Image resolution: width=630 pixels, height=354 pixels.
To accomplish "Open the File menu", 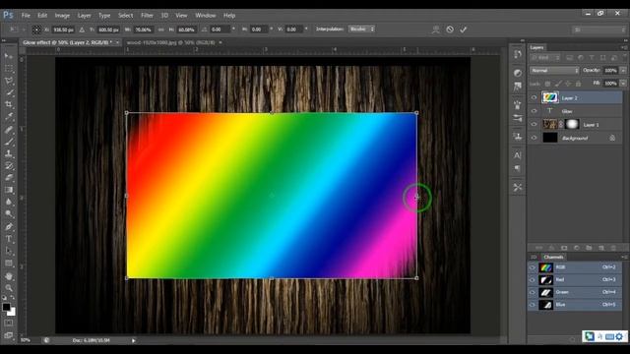I will (x=26, y=16).
